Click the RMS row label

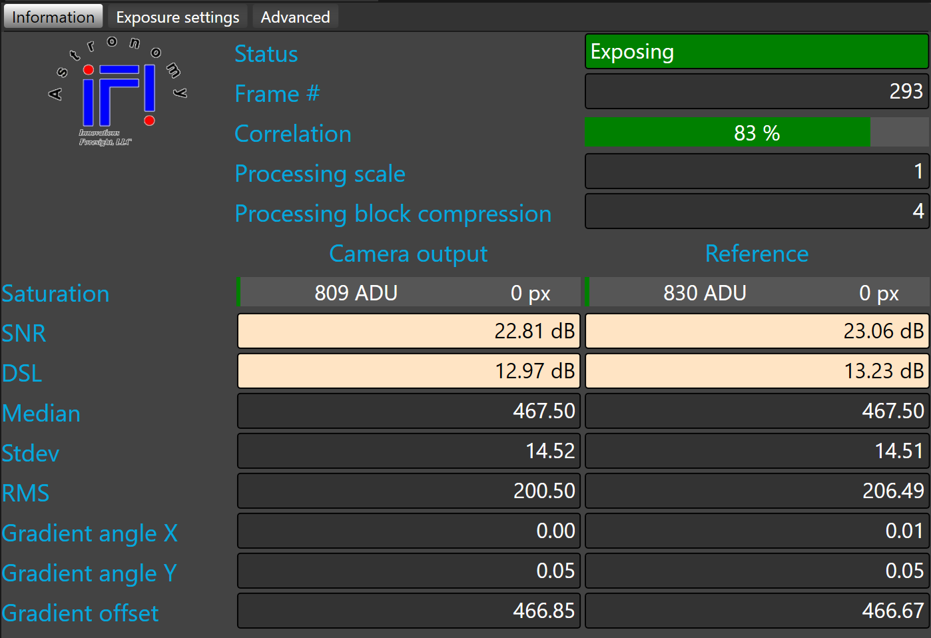(x=25, y=493)
